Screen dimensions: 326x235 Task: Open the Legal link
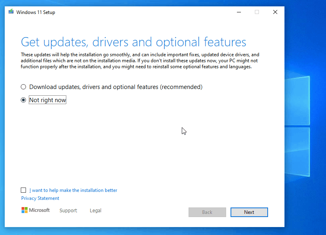[95, 211]
